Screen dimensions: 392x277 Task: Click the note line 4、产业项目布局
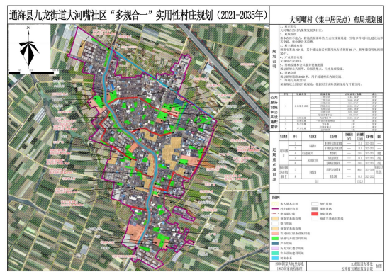pos(291,57)
